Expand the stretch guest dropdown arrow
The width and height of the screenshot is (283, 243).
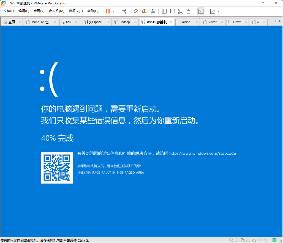(x=219, y=11)
